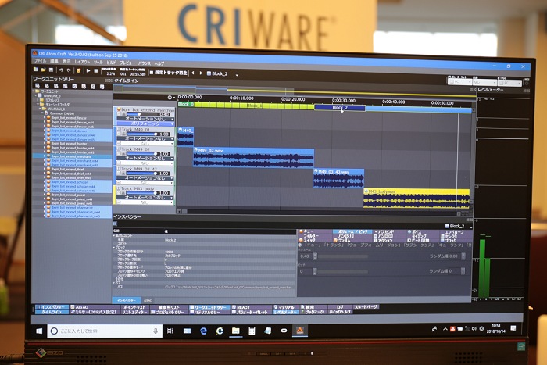This screenshot has height=365, width=547.
Task: Select the yellow M43_body.wav waveform region
Action: 417,199
